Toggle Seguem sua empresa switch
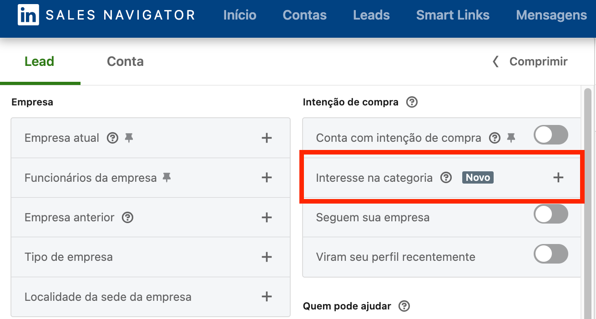This screenshot has height=319, width=596. 551,214
